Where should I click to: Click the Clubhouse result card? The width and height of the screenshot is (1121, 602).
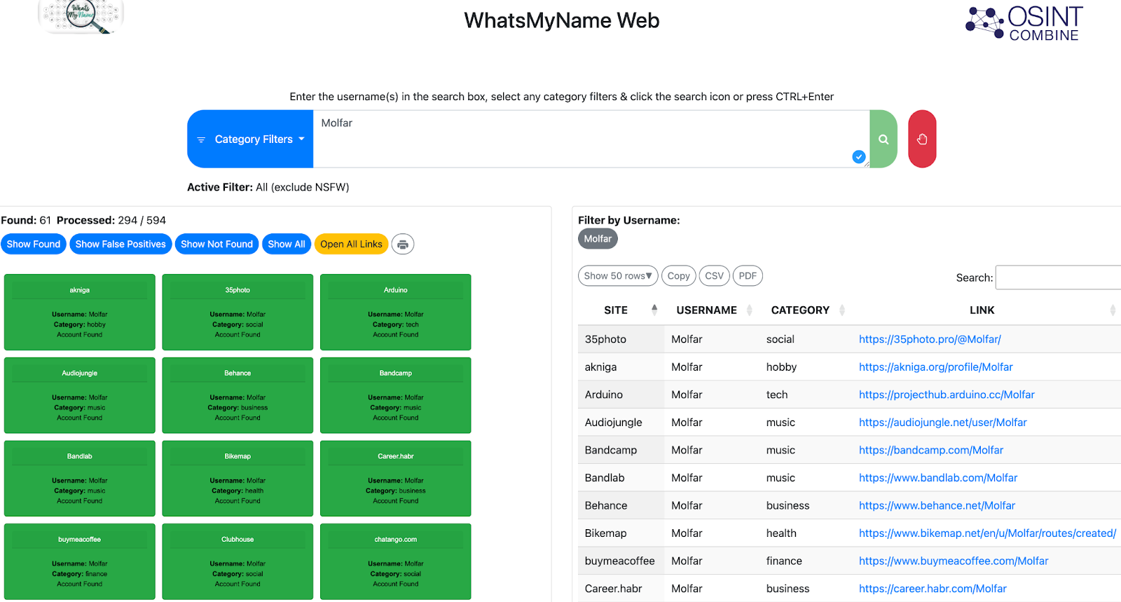238,561
